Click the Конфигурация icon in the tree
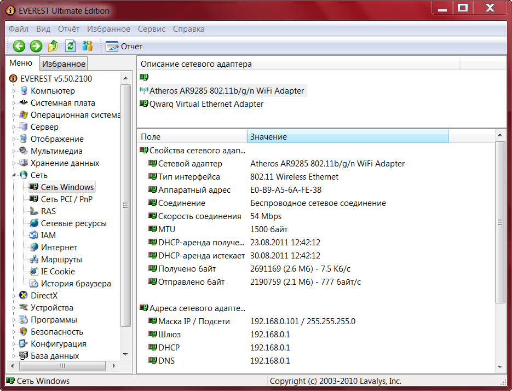The height and width of the screenshot is (391, 512). click(24, 344)
